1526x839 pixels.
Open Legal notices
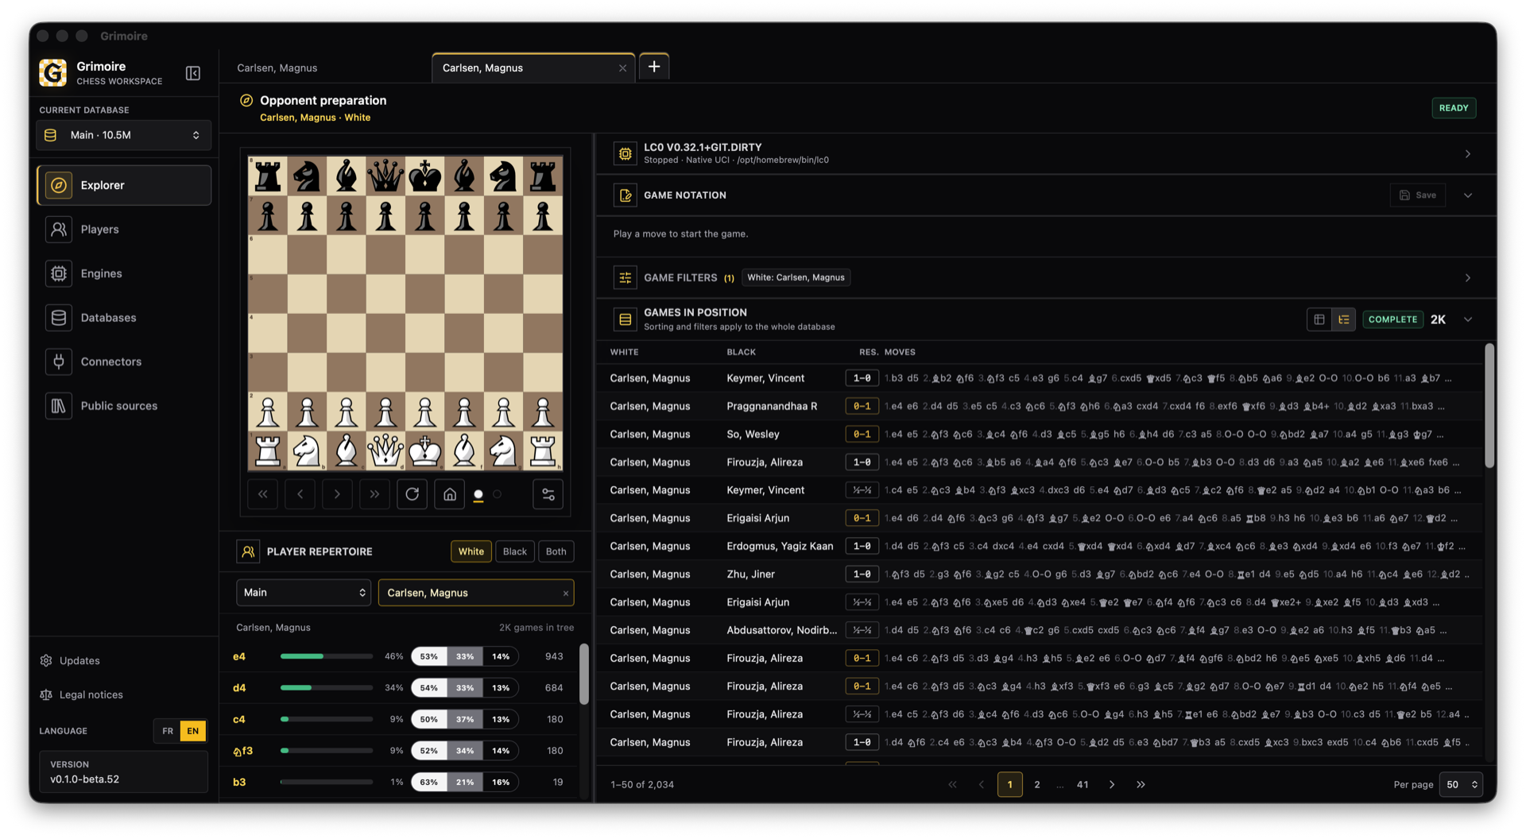point(81,694)
